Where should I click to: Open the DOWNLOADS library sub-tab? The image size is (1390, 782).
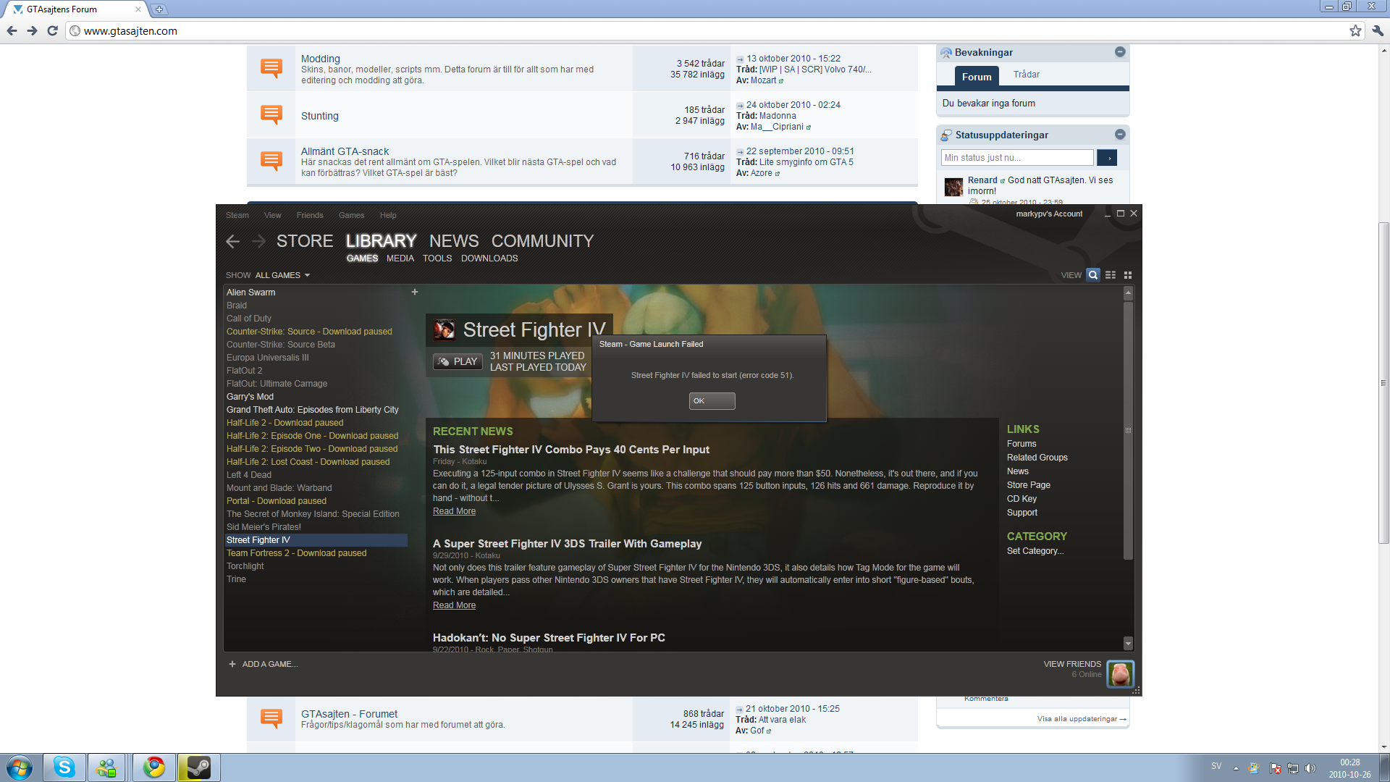point(489,258)
